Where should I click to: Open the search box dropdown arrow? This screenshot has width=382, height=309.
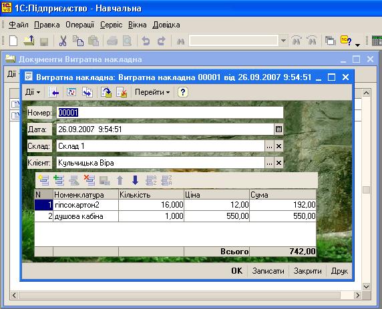pyautogui.click(x=283, y=41)
